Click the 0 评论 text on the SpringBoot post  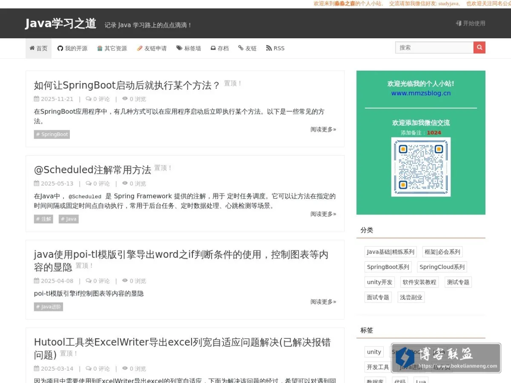[101, 99]
